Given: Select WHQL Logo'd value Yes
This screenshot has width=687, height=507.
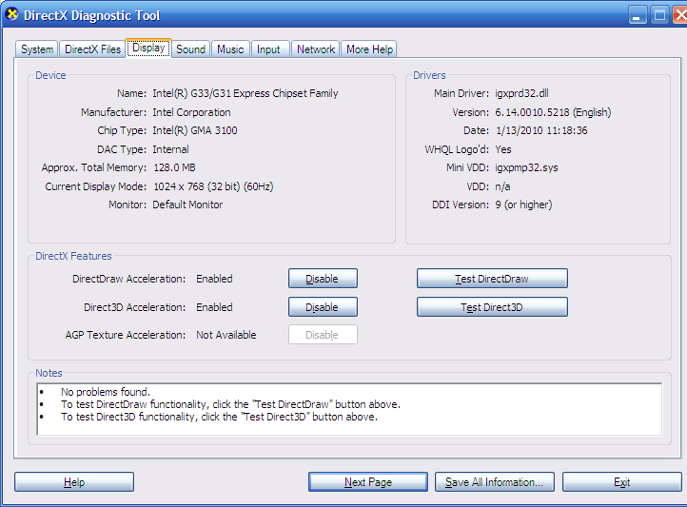Looking at the screenshot, I should click(503, 149).
